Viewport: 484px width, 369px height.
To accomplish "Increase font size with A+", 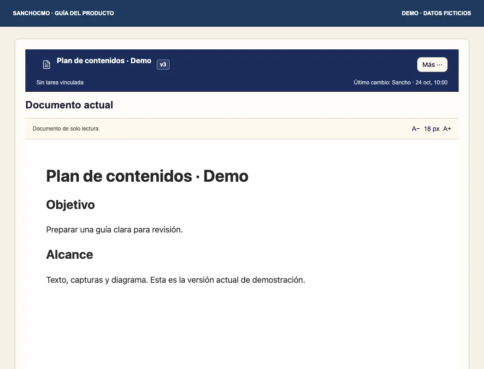I will pyautogui.click(x=447, y=129).
